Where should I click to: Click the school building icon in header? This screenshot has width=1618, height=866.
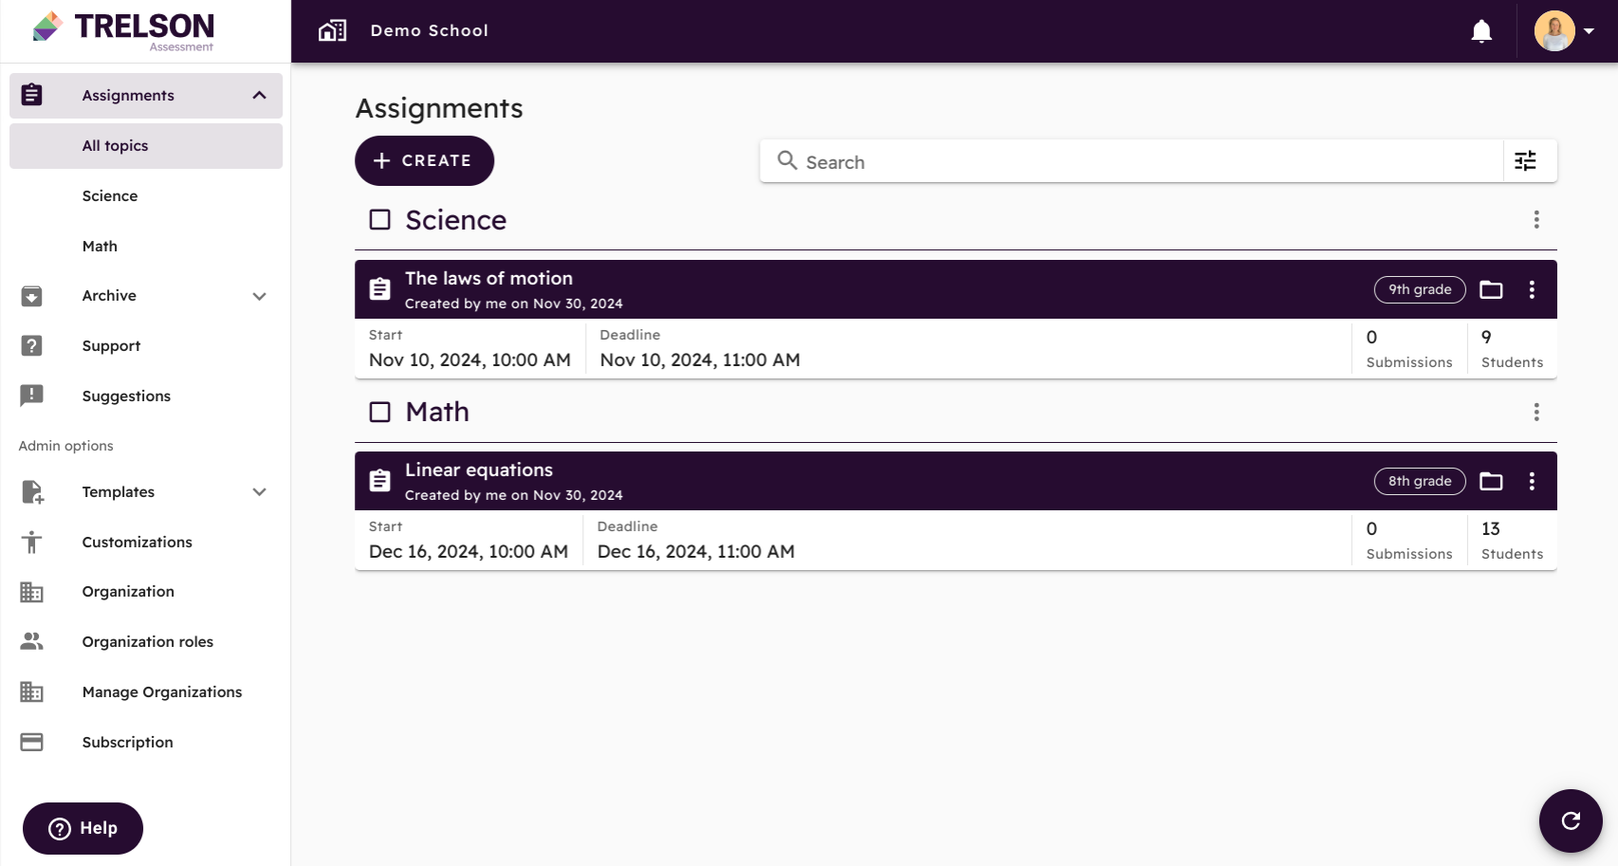[x=332, y=30]
